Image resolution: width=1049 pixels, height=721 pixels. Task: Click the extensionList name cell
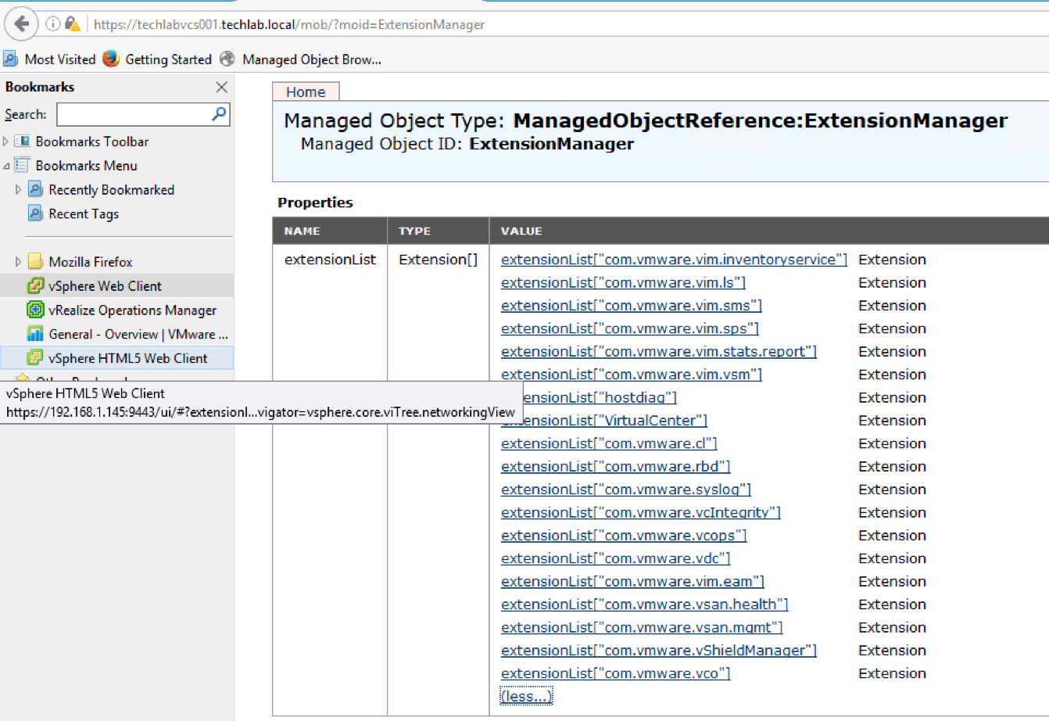pos(330,260)
